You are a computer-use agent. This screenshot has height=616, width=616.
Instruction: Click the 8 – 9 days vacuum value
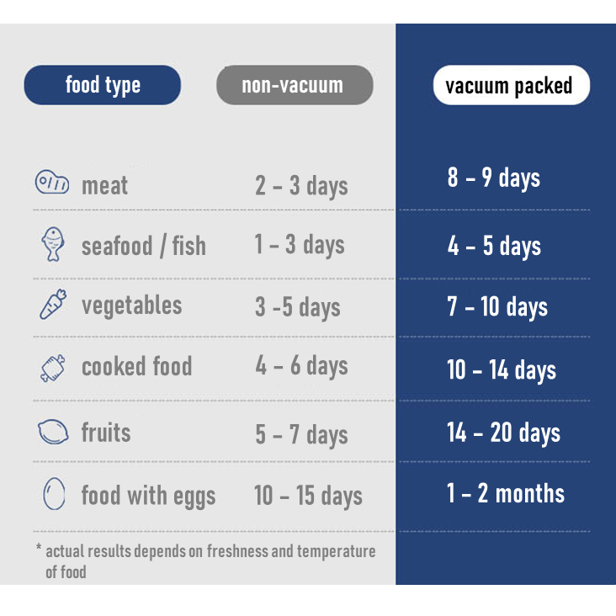493,178
